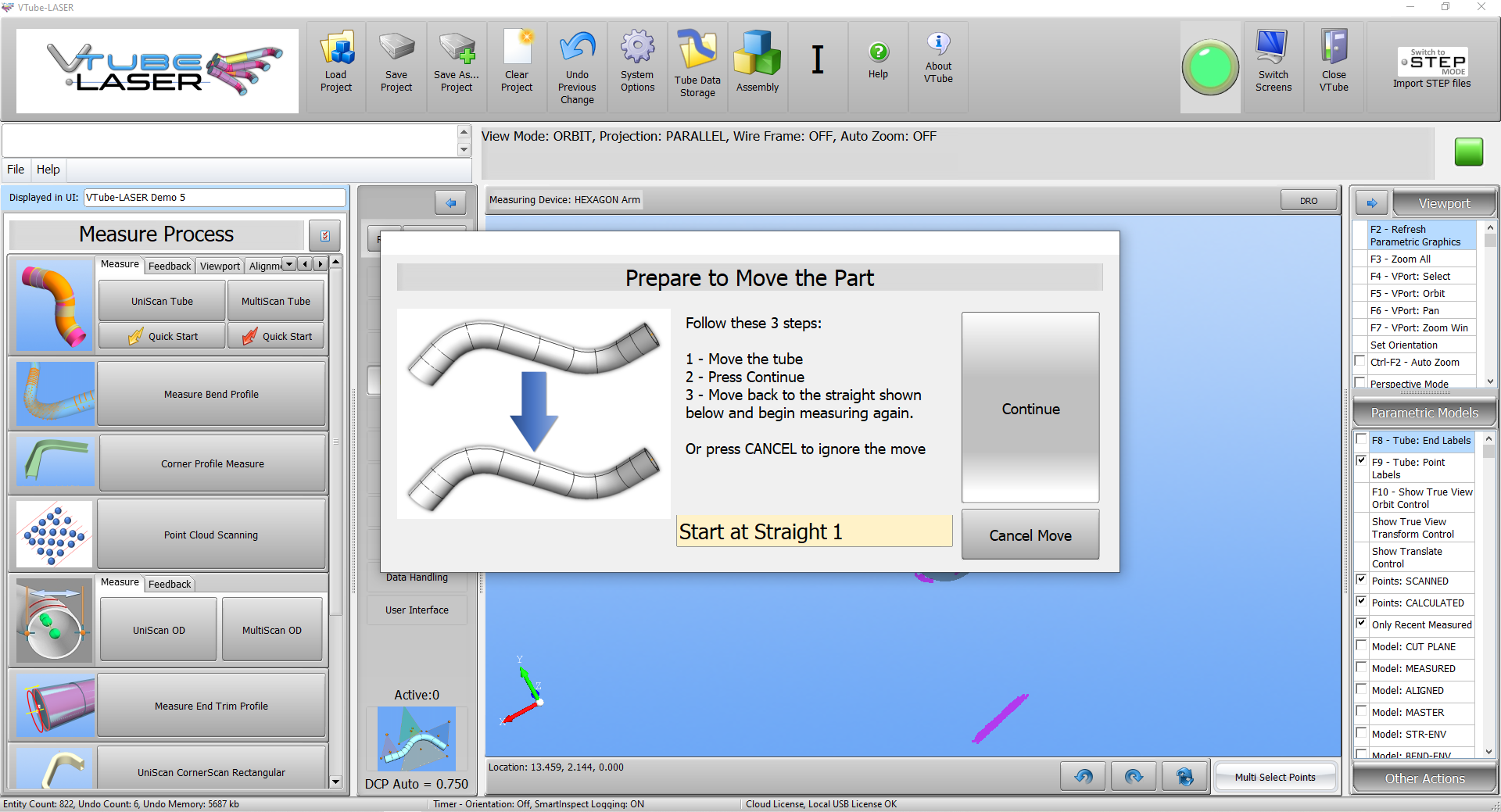Shift Measure Process tabs left
The width and height of the screenshot is (1501, 812).
point(306,264)
